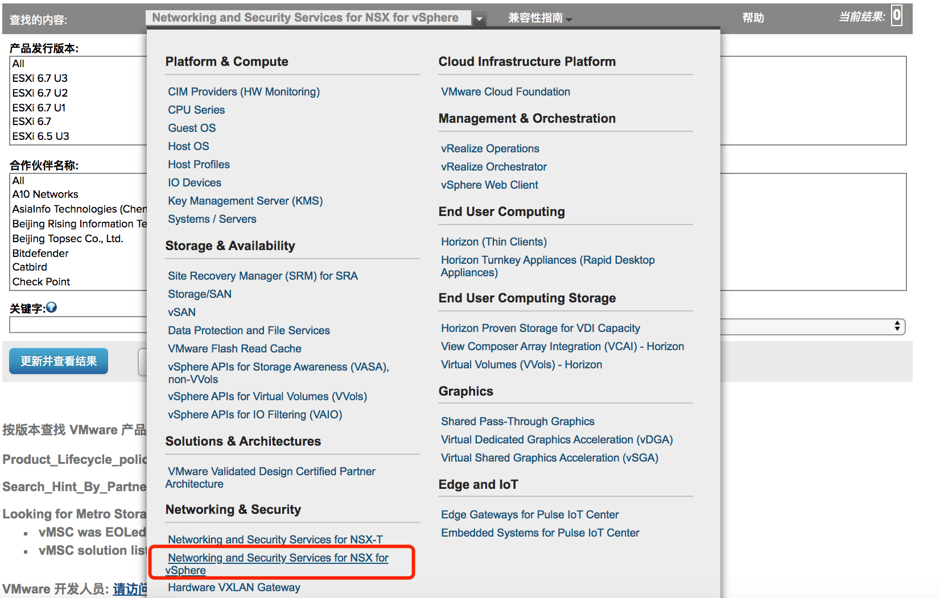
Task: Open Networking and Security Services for NSX-T
Action: (x=275, y=539)
